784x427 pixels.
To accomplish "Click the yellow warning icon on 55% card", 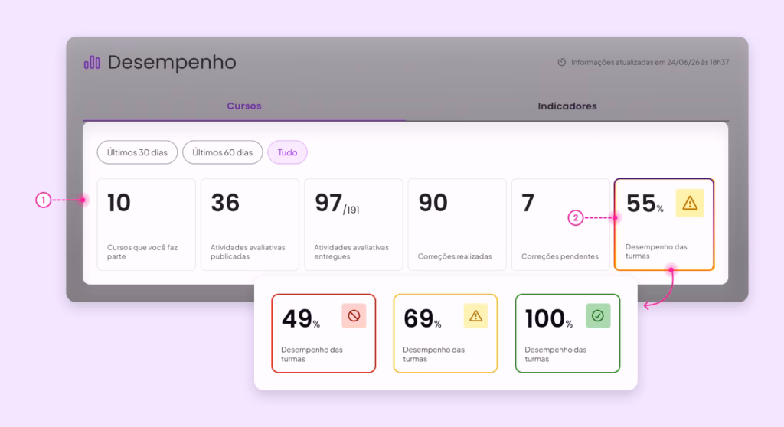I will click(x=690, y=203).
